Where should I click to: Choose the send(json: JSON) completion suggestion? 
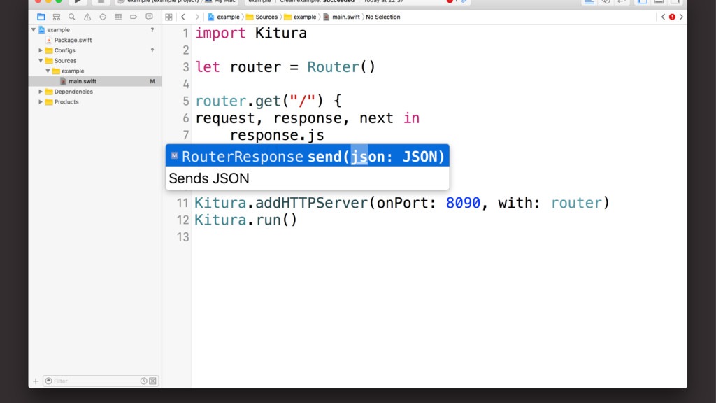point(308,156)
